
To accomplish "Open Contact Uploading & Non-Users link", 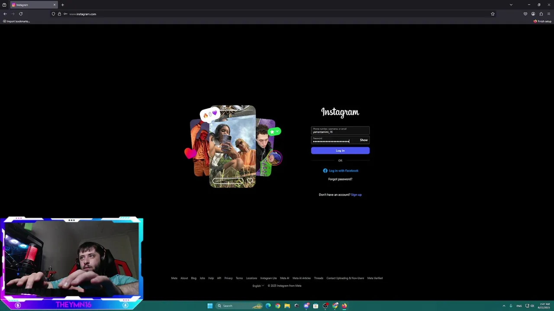I will pyautogui.click(x=345, y=278).
